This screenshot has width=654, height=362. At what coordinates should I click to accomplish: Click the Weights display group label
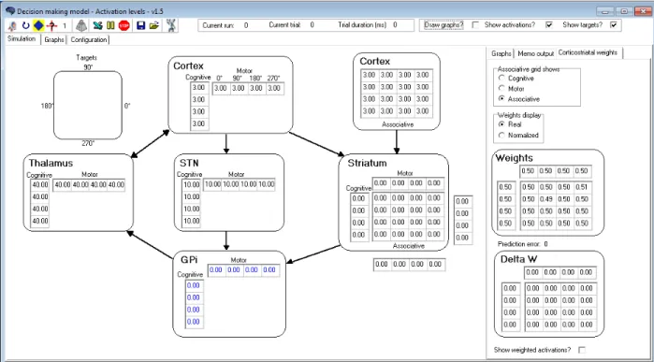point(519,115)
